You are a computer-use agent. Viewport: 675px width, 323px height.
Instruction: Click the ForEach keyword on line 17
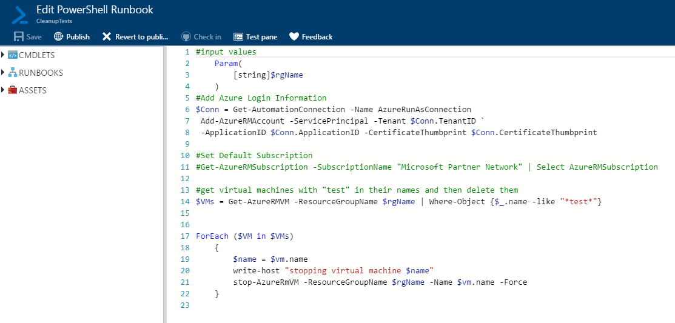[x=212, y=236]
